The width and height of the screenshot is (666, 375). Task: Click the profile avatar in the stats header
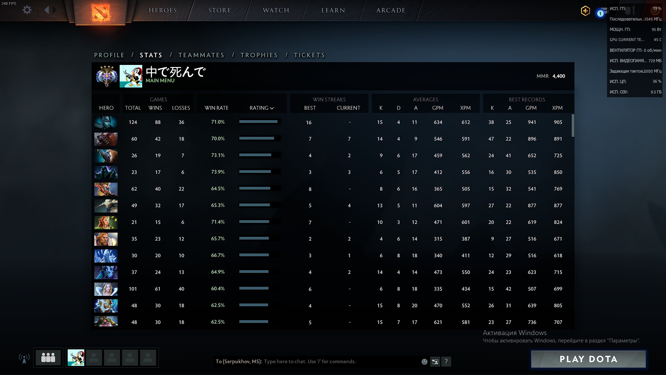pyautogui.click(x=131, y=76)
